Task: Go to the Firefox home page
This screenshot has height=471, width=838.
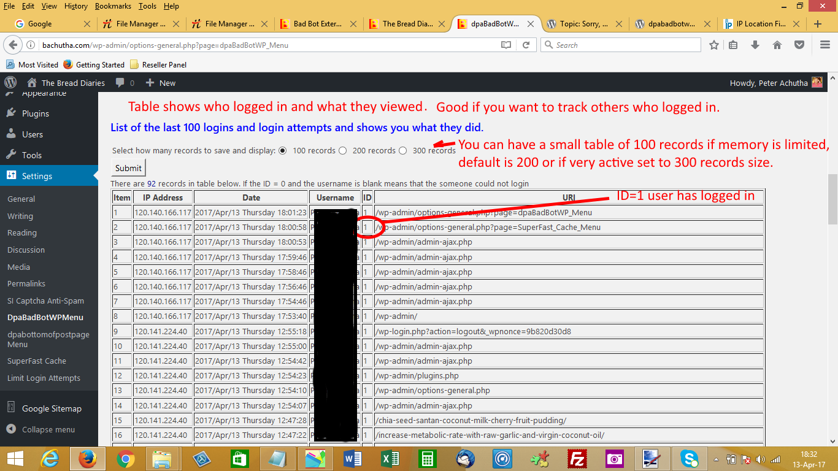Action: coord(777,45)
